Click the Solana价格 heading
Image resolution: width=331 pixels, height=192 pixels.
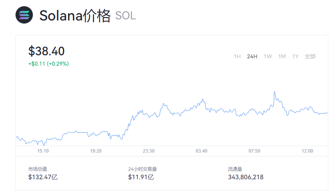pos(75,16)
